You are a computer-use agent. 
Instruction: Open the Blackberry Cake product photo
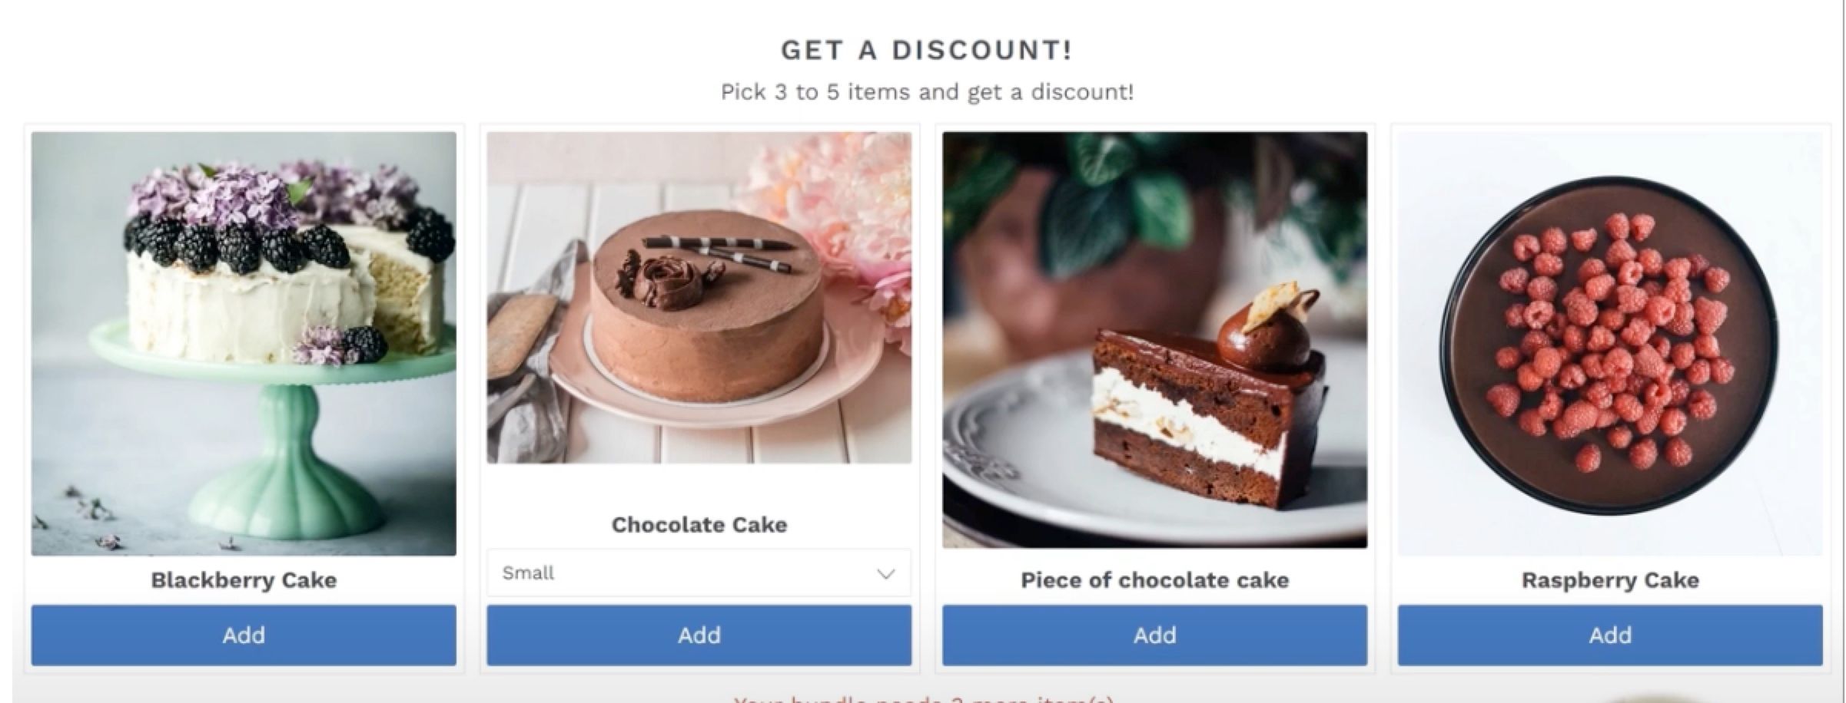(244, 344)
